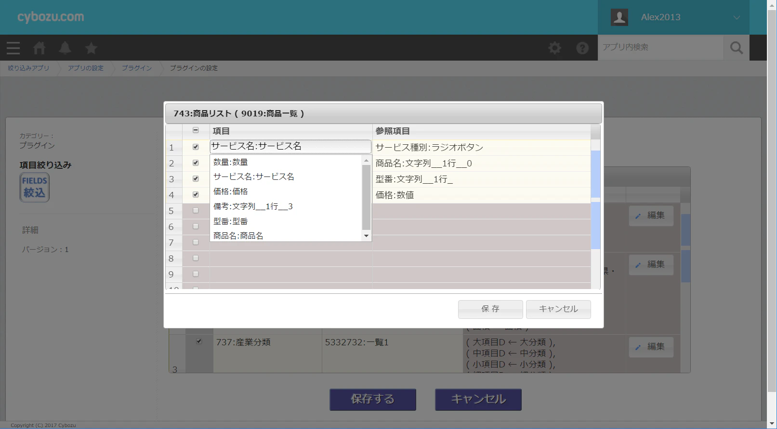The height and width of the screenshot is (429, 777).
Task: Click dropdown list scroll-down arrow
Action: click(x=367, y=236)
